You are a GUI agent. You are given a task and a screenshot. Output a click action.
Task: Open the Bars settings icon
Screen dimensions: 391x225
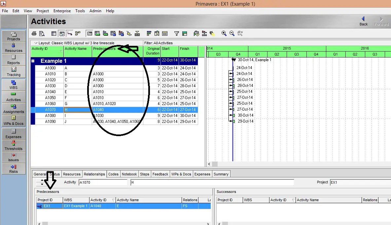149,33
